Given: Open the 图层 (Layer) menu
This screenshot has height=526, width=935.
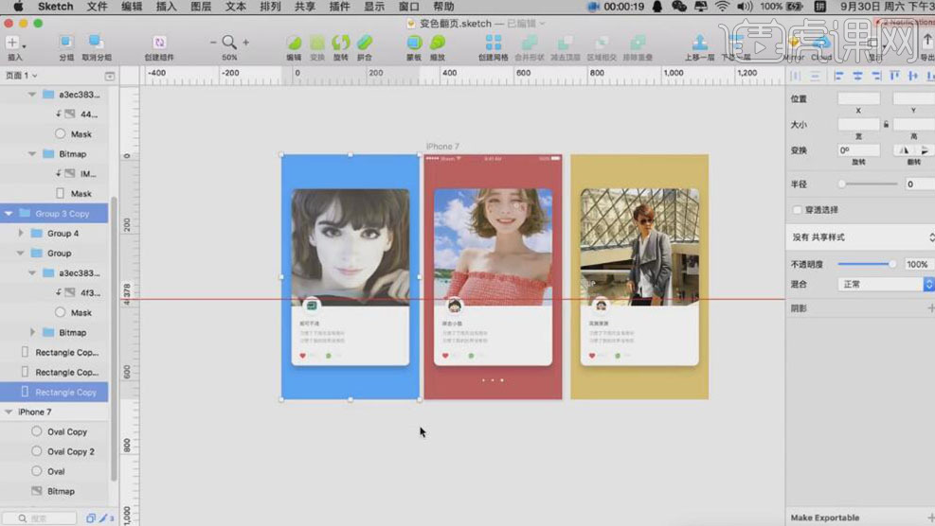Looking at the screenshot, I should click(201, 7).
